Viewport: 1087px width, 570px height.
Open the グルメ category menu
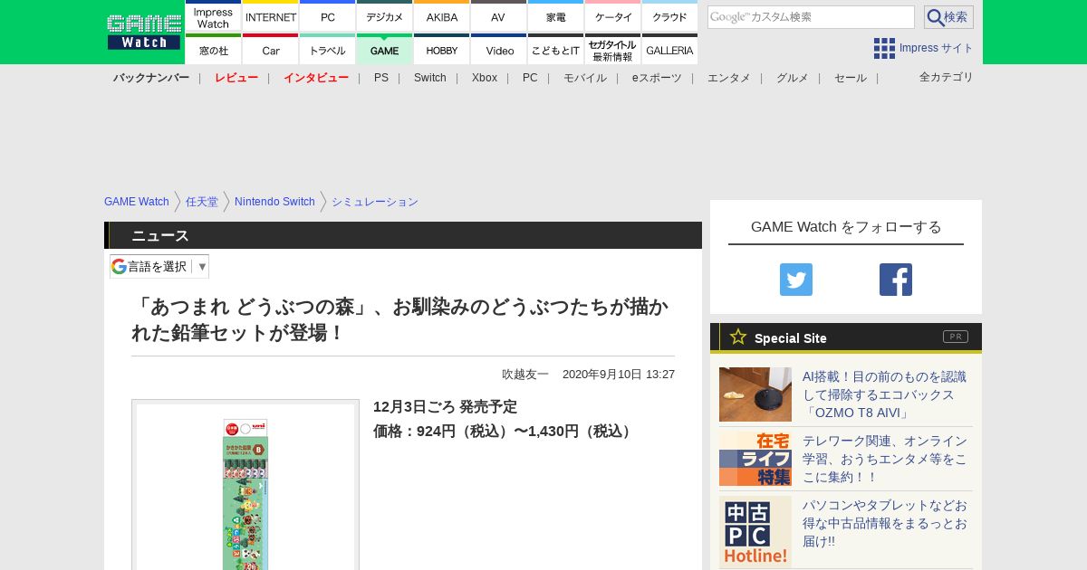click(793, 78)
